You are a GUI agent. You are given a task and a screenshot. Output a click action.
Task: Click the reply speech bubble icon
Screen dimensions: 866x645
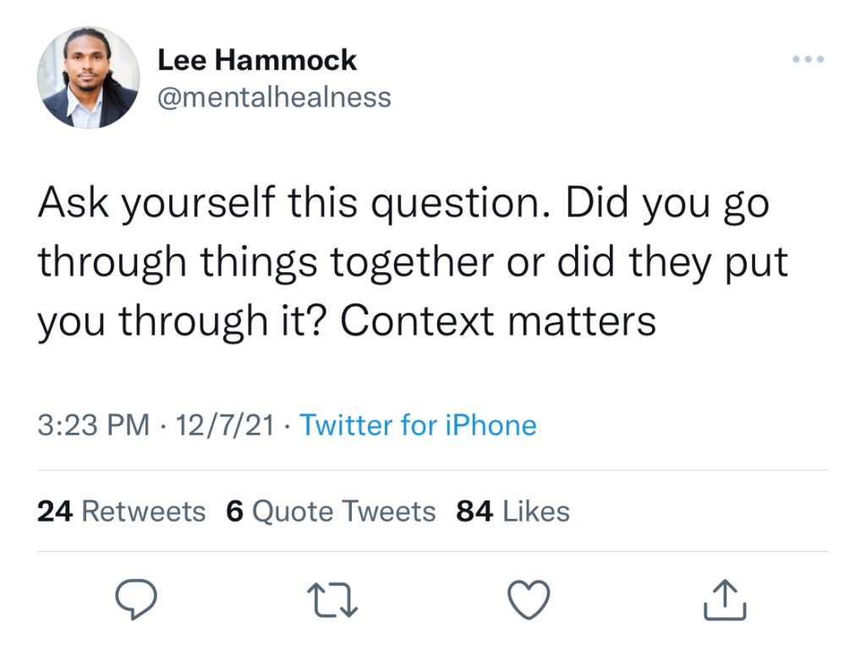pyautogui.click(x=136, y=600)
